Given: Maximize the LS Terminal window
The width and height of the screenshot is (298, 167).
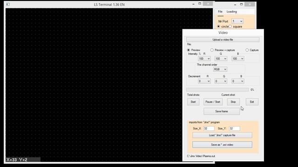Looking at the screenshot, I should point(200,4).
